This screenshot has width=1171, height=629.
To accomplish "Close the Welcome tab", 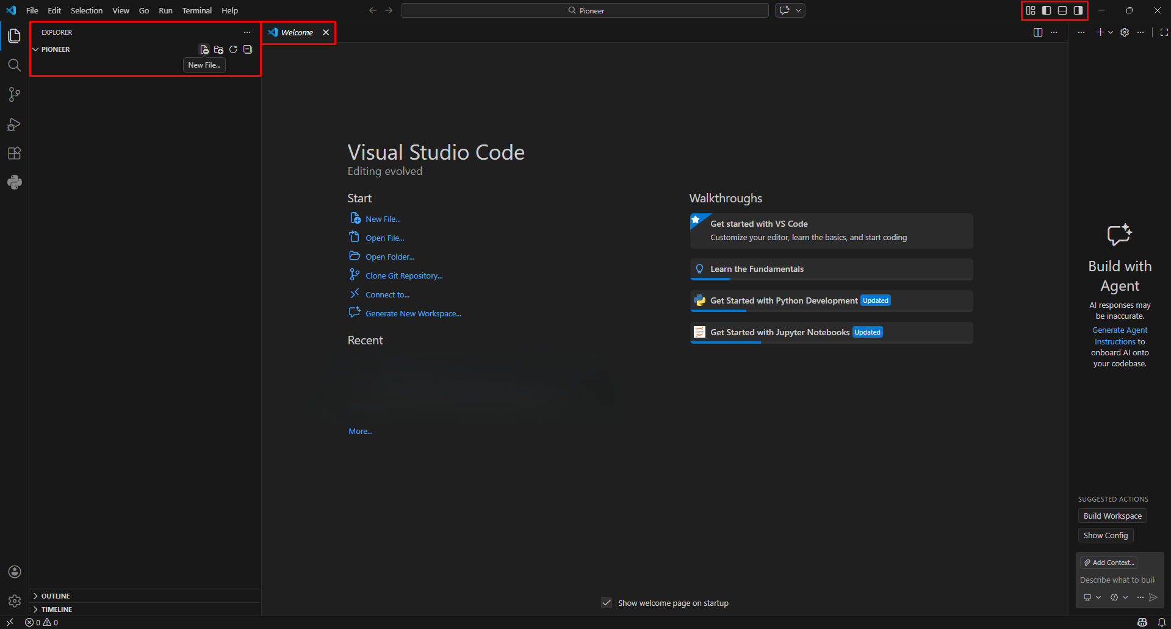I will click(x=326, y=32).
